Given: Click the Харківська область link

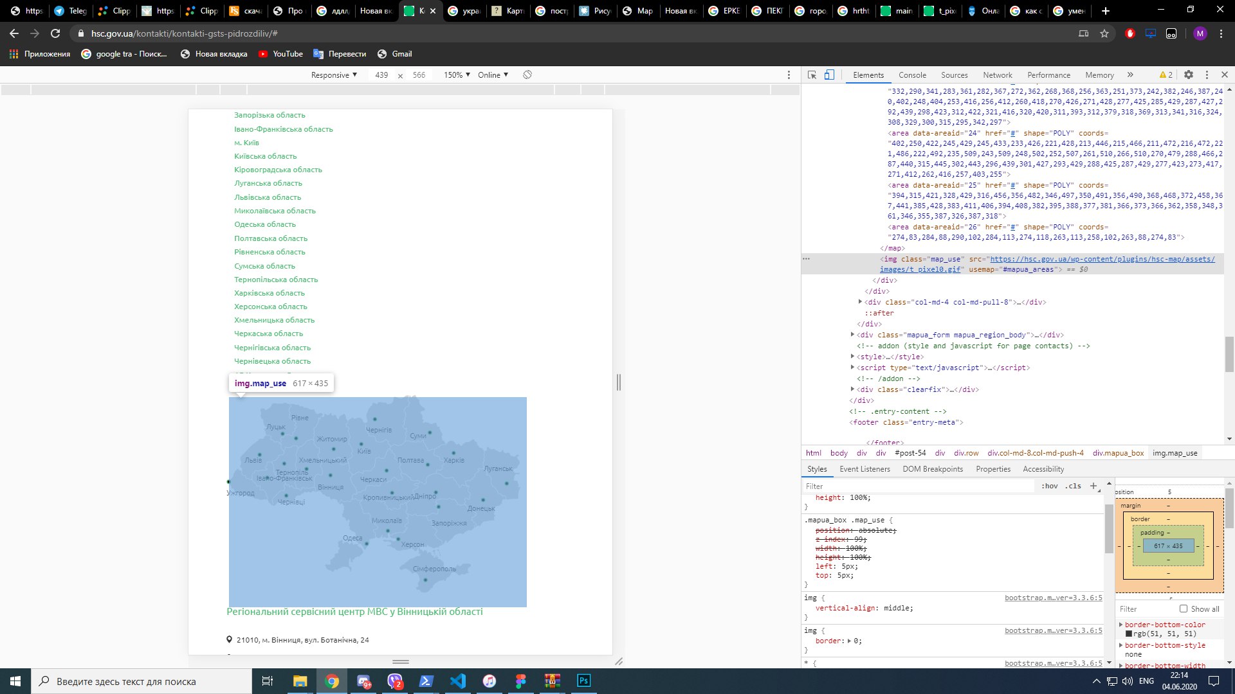Looking at the screenshot, I should pos(270,293).
